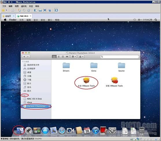Open Finder arrange-by dropdown
The image size is (161, 141).
click(x=81, y=57)
